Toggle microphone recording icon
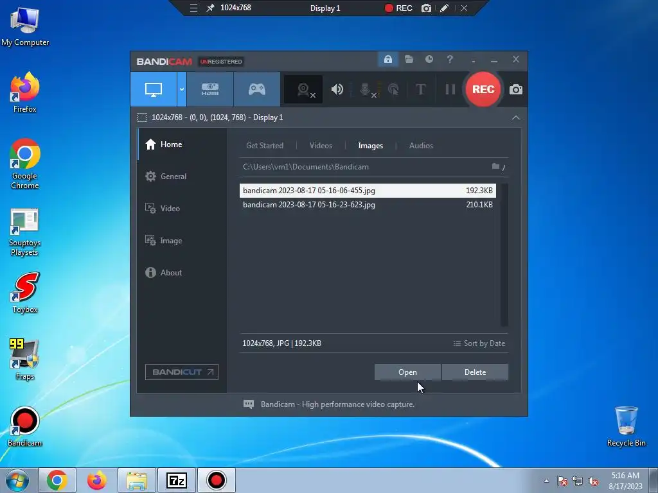This screenshot has width=658, height=493. [x=366, y=89]
